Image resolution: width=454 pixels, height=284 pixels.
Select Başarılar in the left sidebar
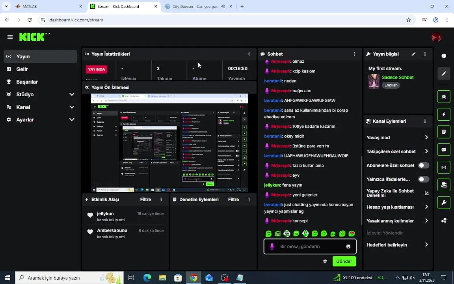[x=40, y=82]
